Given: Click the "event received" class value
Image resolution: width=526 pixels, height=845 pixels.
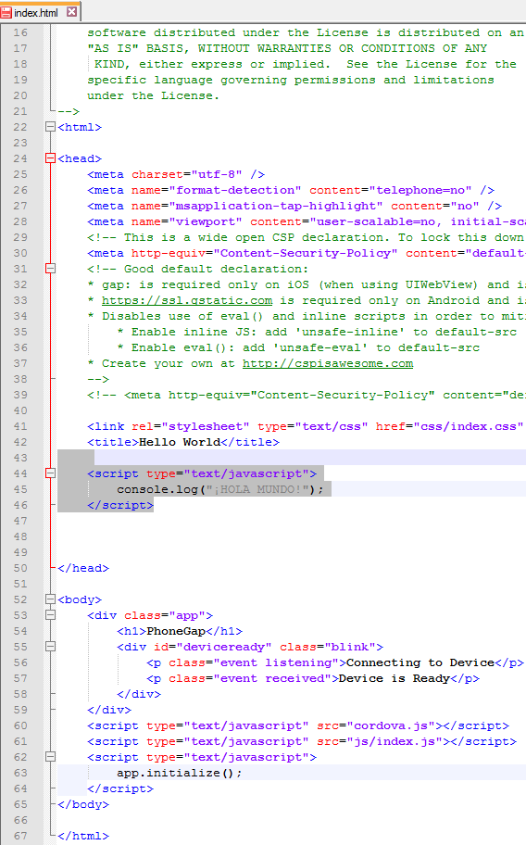Looking at the screenshot, I should (272, 678).
